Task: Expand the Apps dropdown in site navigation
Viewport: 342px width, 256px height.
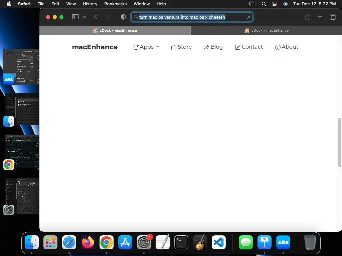Action: (x=146, y=47)
